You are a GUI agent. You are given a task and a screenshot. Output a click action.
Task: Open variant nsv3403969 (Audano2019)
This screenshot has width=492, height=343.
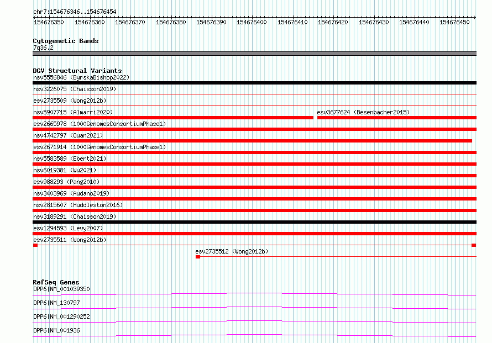(x=71, y=193)
